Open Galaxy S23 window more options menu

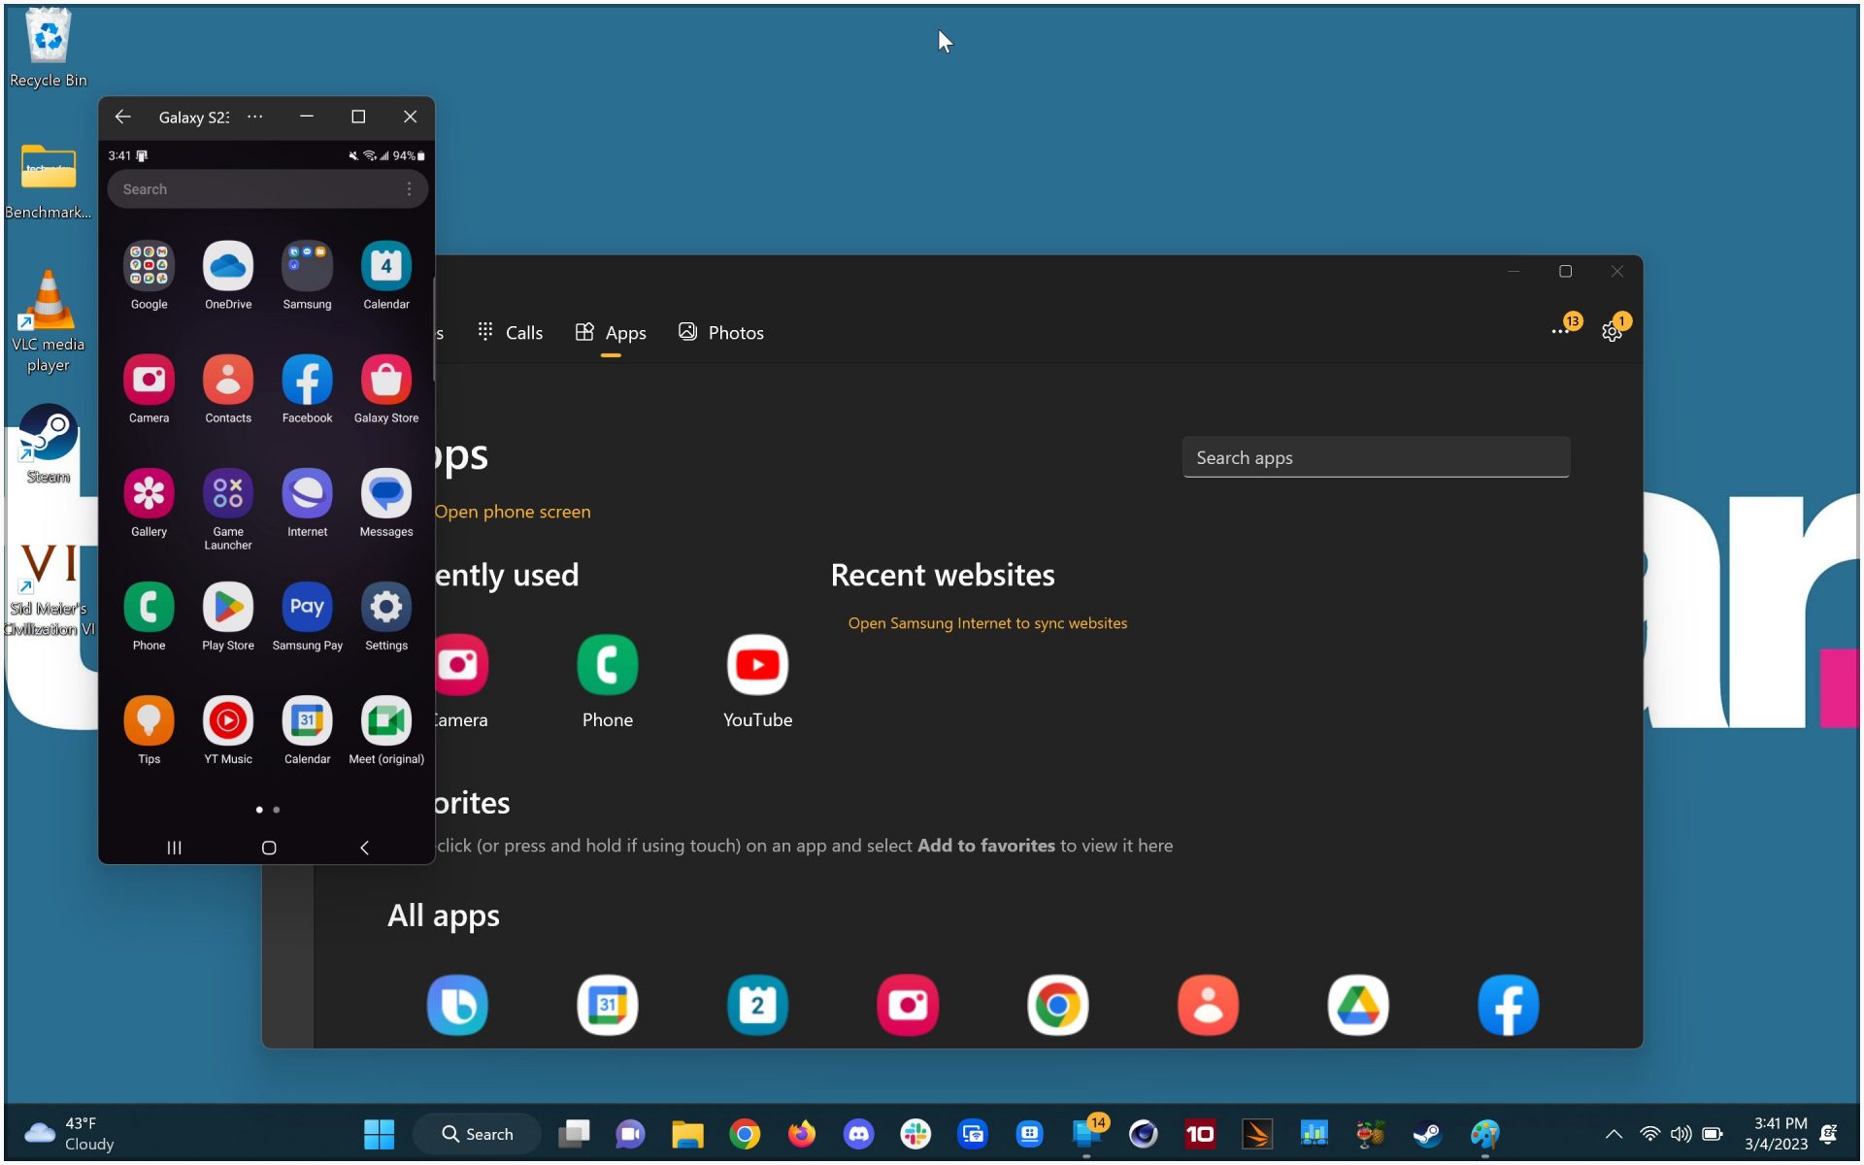[x=255, y=116]
